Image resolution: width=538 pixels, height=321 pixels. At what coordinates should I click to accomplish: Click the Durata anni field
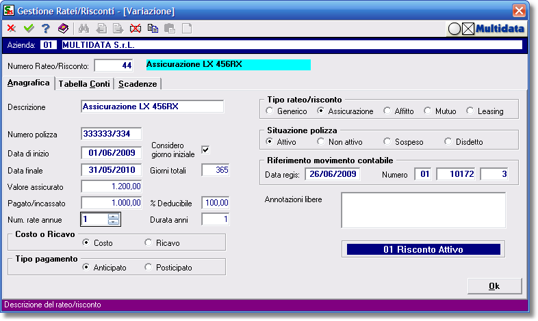tap(216, 219)
